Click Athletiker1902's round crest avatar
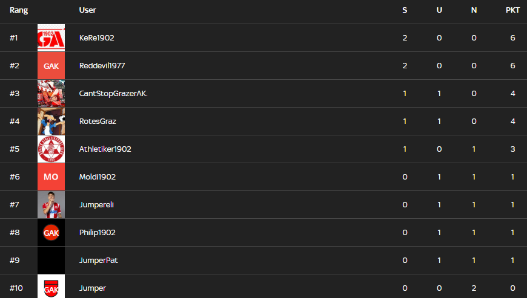The width and height of the screenshot is (527, 298). [51, 149]
